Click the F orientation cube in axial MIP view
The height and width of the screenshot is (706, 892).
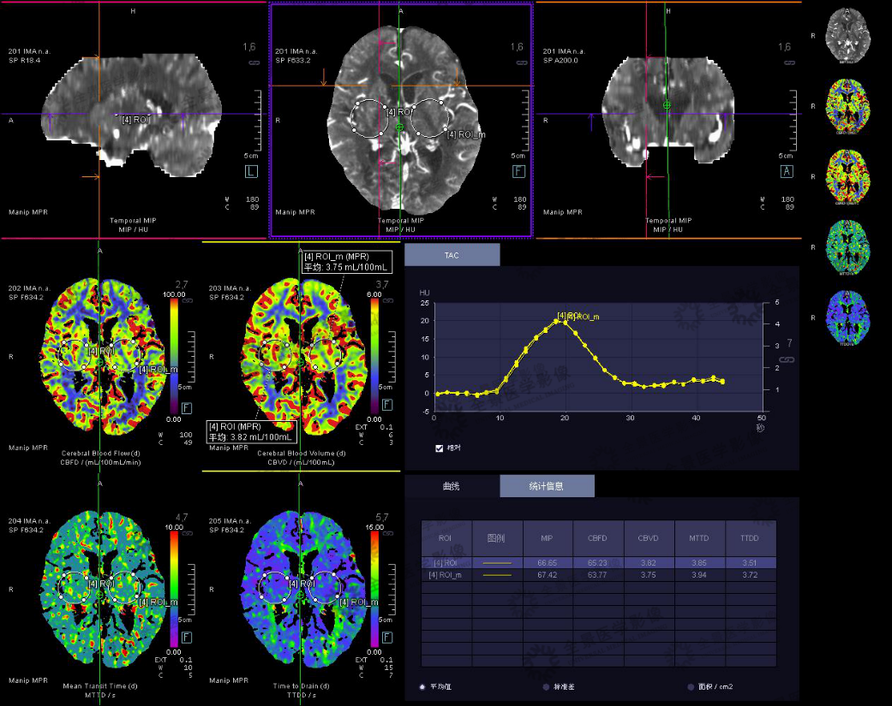point(518,172)
